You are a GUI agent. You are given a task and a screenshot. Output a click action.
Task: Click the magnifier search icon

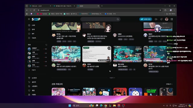pos(118,19)
